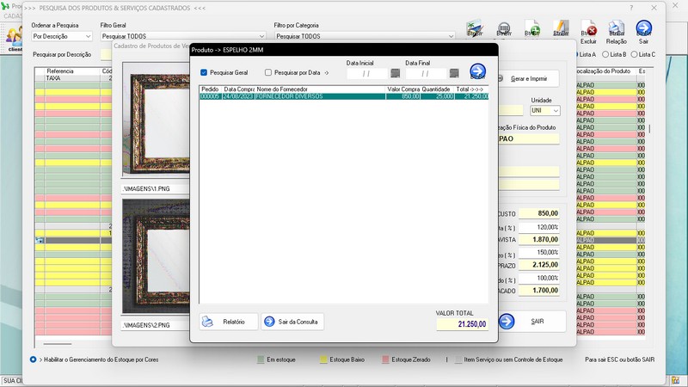This screenshot has width=688, height=387.
Task: Click the Valor Compra column header
Action: point(402,89)
